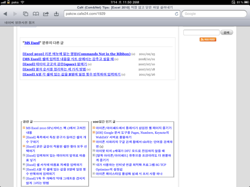Open popular post 플래시가 삽입된 웹 페이지 즐기기

point(134,128)
